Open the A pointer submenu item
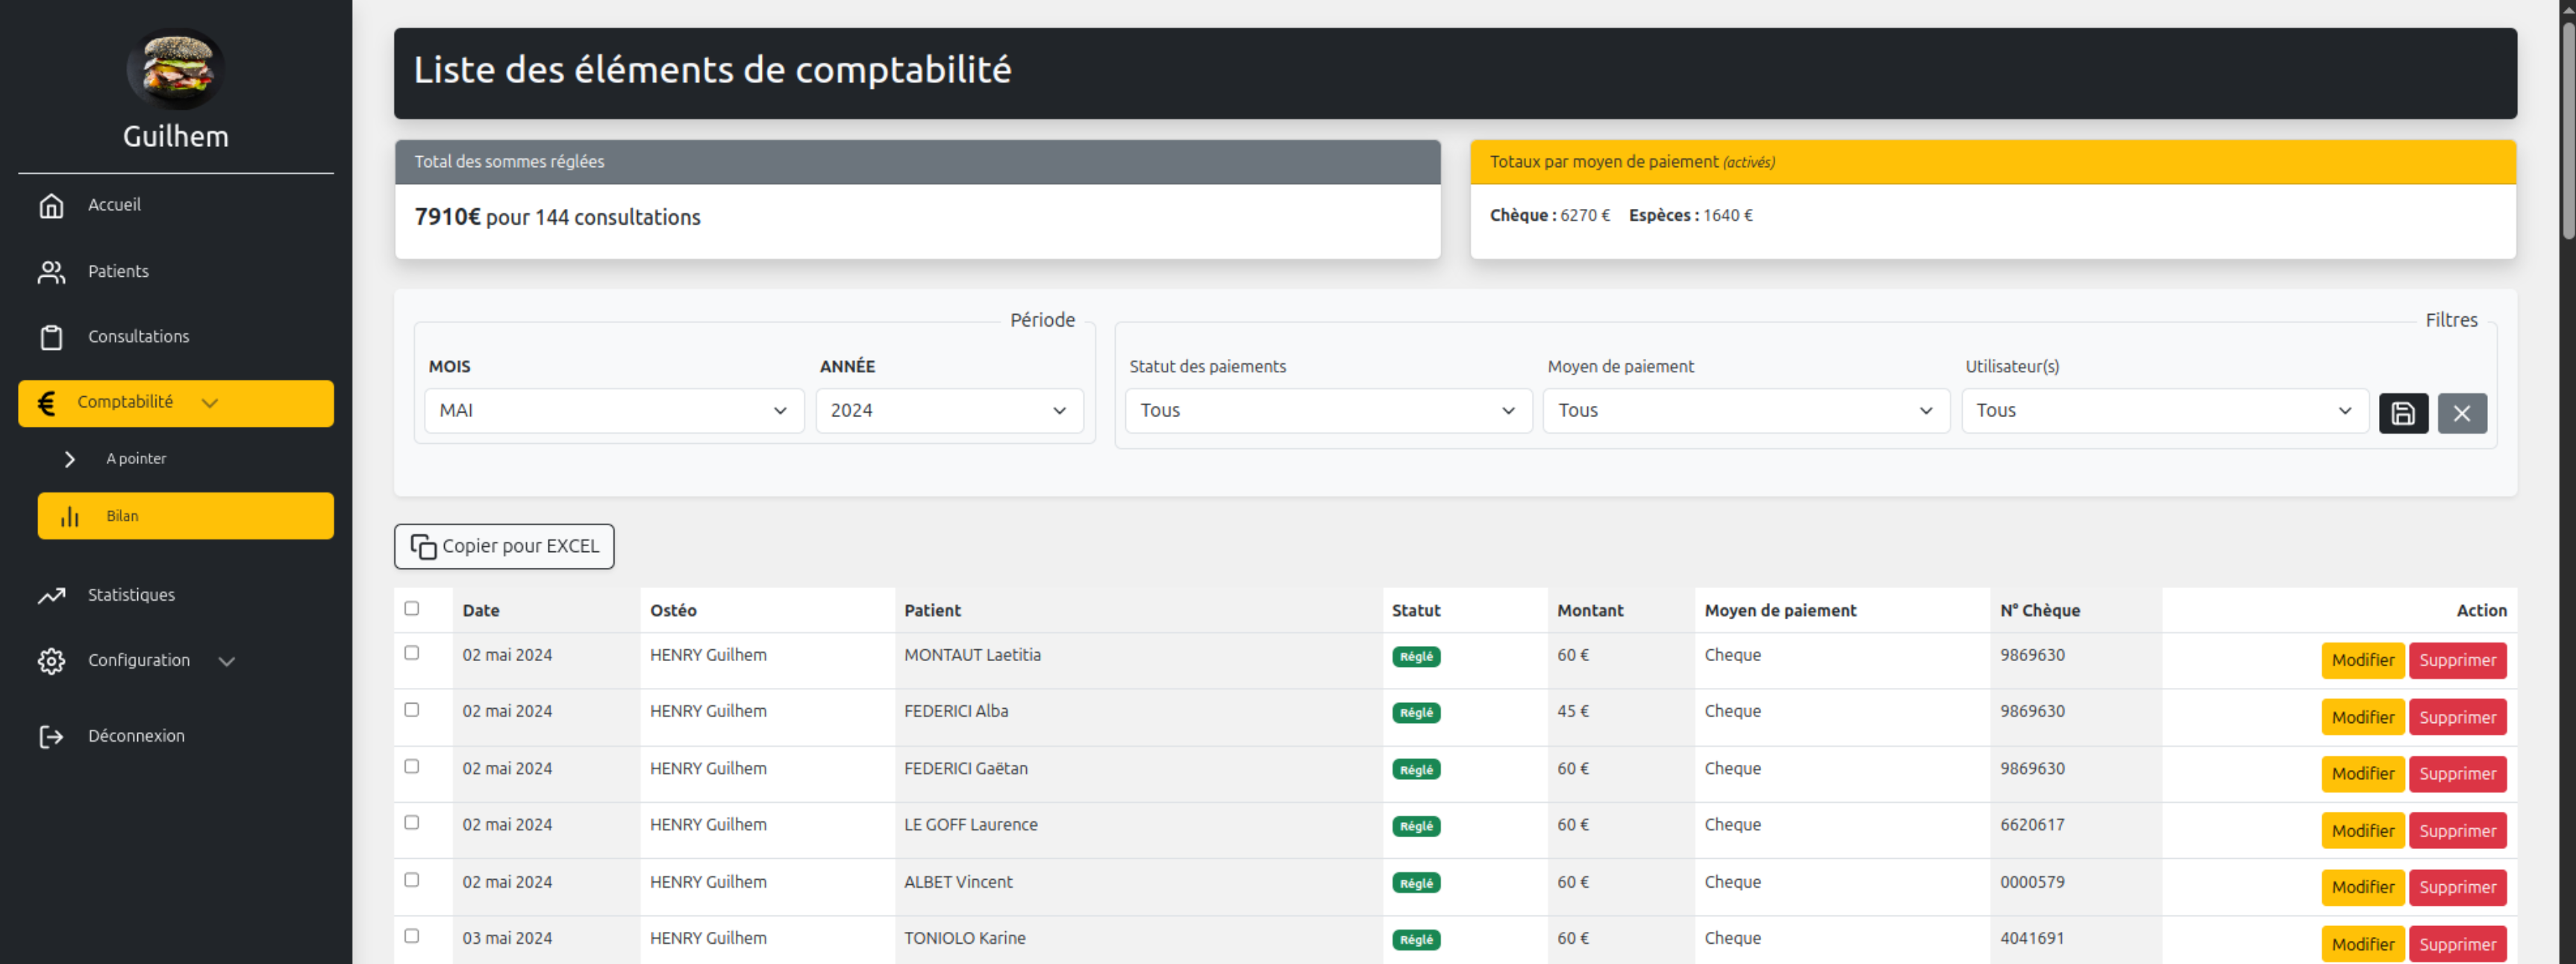The height and width of the screenshot is (964, 2576). [x=136, y=459]
